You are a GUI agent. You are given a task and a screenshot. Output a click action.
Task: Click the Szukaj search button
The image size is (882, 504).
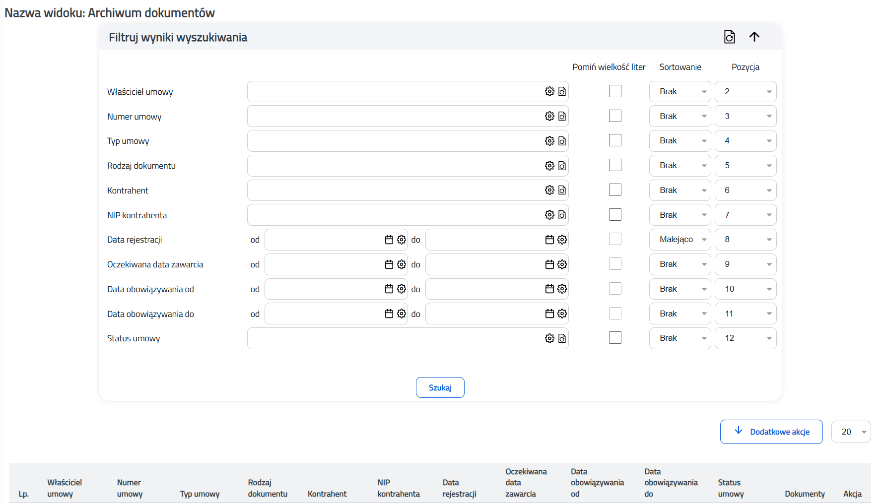pos(440,387)
